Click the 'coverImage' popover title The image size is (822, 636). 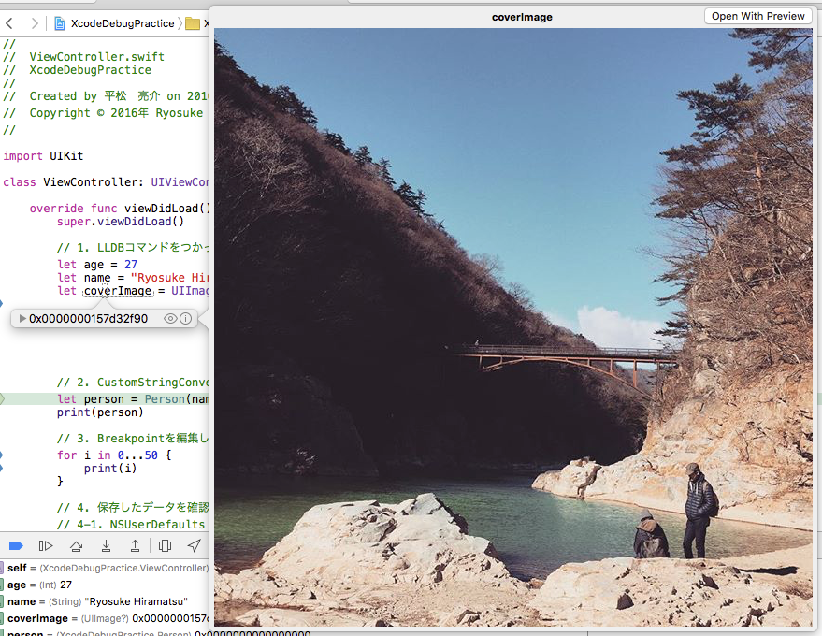[522, 17]
